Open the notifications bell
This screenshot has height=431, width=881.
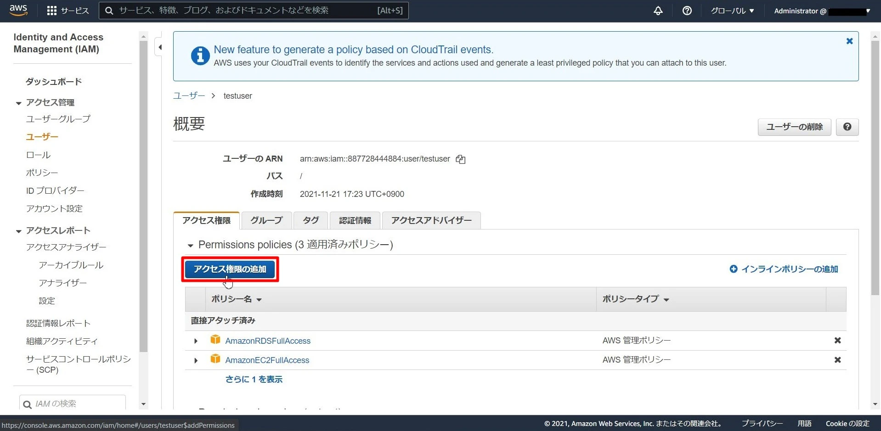(x=658, y=11)
